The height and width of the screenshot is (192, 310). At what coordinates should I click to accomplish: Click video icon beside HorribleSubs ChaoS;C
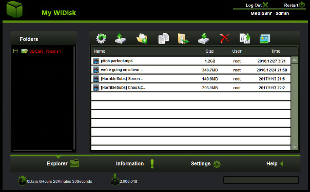96,88
